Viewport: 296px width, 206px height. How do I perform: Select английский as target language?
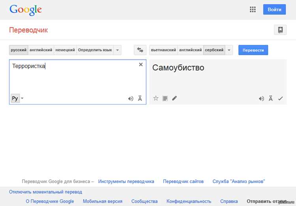(x=191, y=50)
